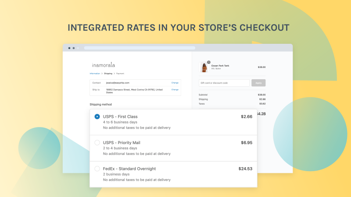Click the Apply discount button
This screenshot has width=351, height=197.
click(258, 83)
